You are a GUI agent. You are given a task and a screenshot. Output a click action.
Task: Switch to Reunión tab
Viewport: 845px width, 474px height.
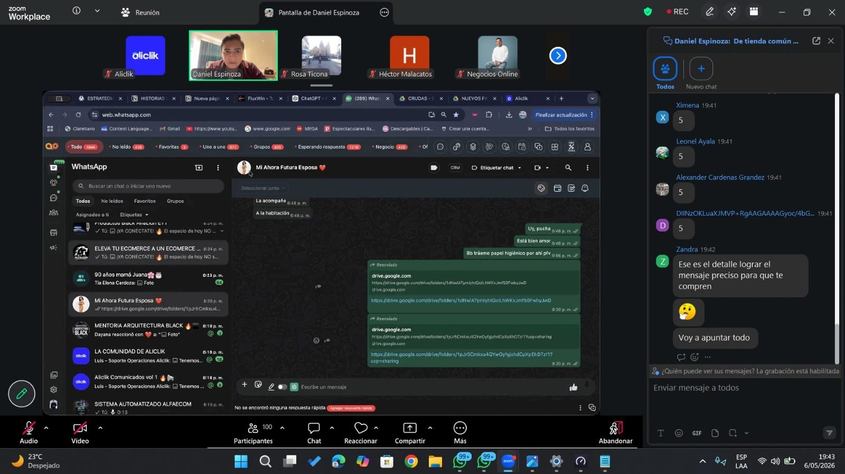[x=140, y=12]
